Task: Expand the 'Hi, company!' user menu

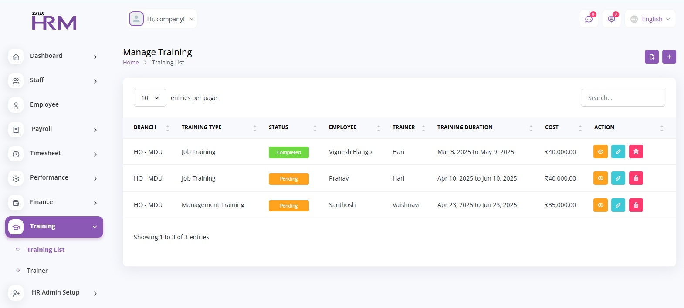Action: click(x=162, y=19)
